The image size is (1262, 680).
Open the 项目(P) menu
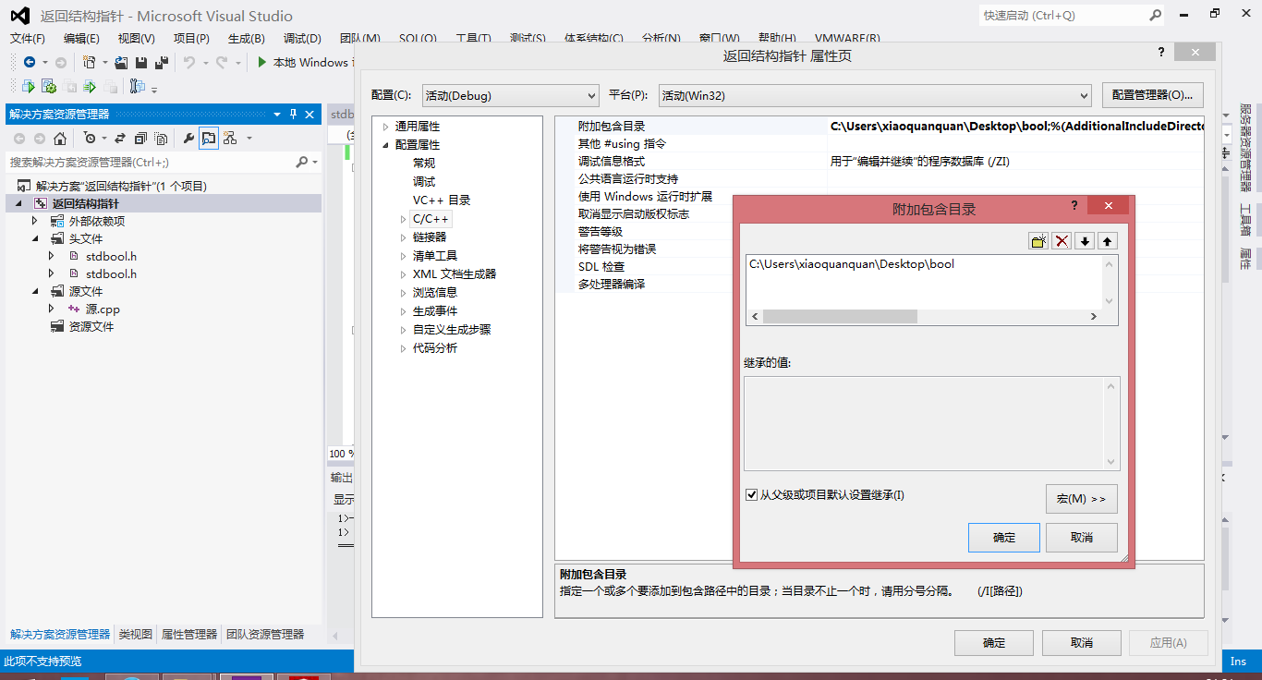pos(191,38)
